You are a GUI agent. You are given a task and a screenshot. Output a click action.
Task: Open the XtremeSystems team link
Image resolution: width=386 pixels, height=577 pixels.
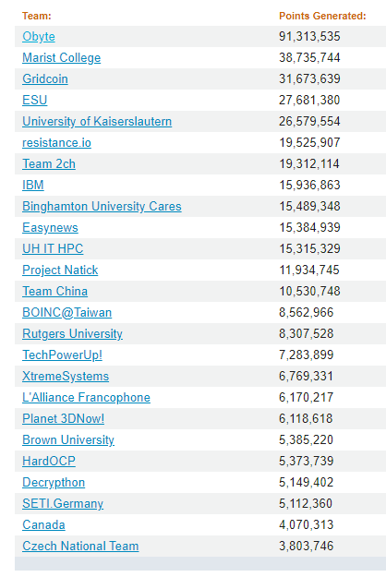(66, 377)
